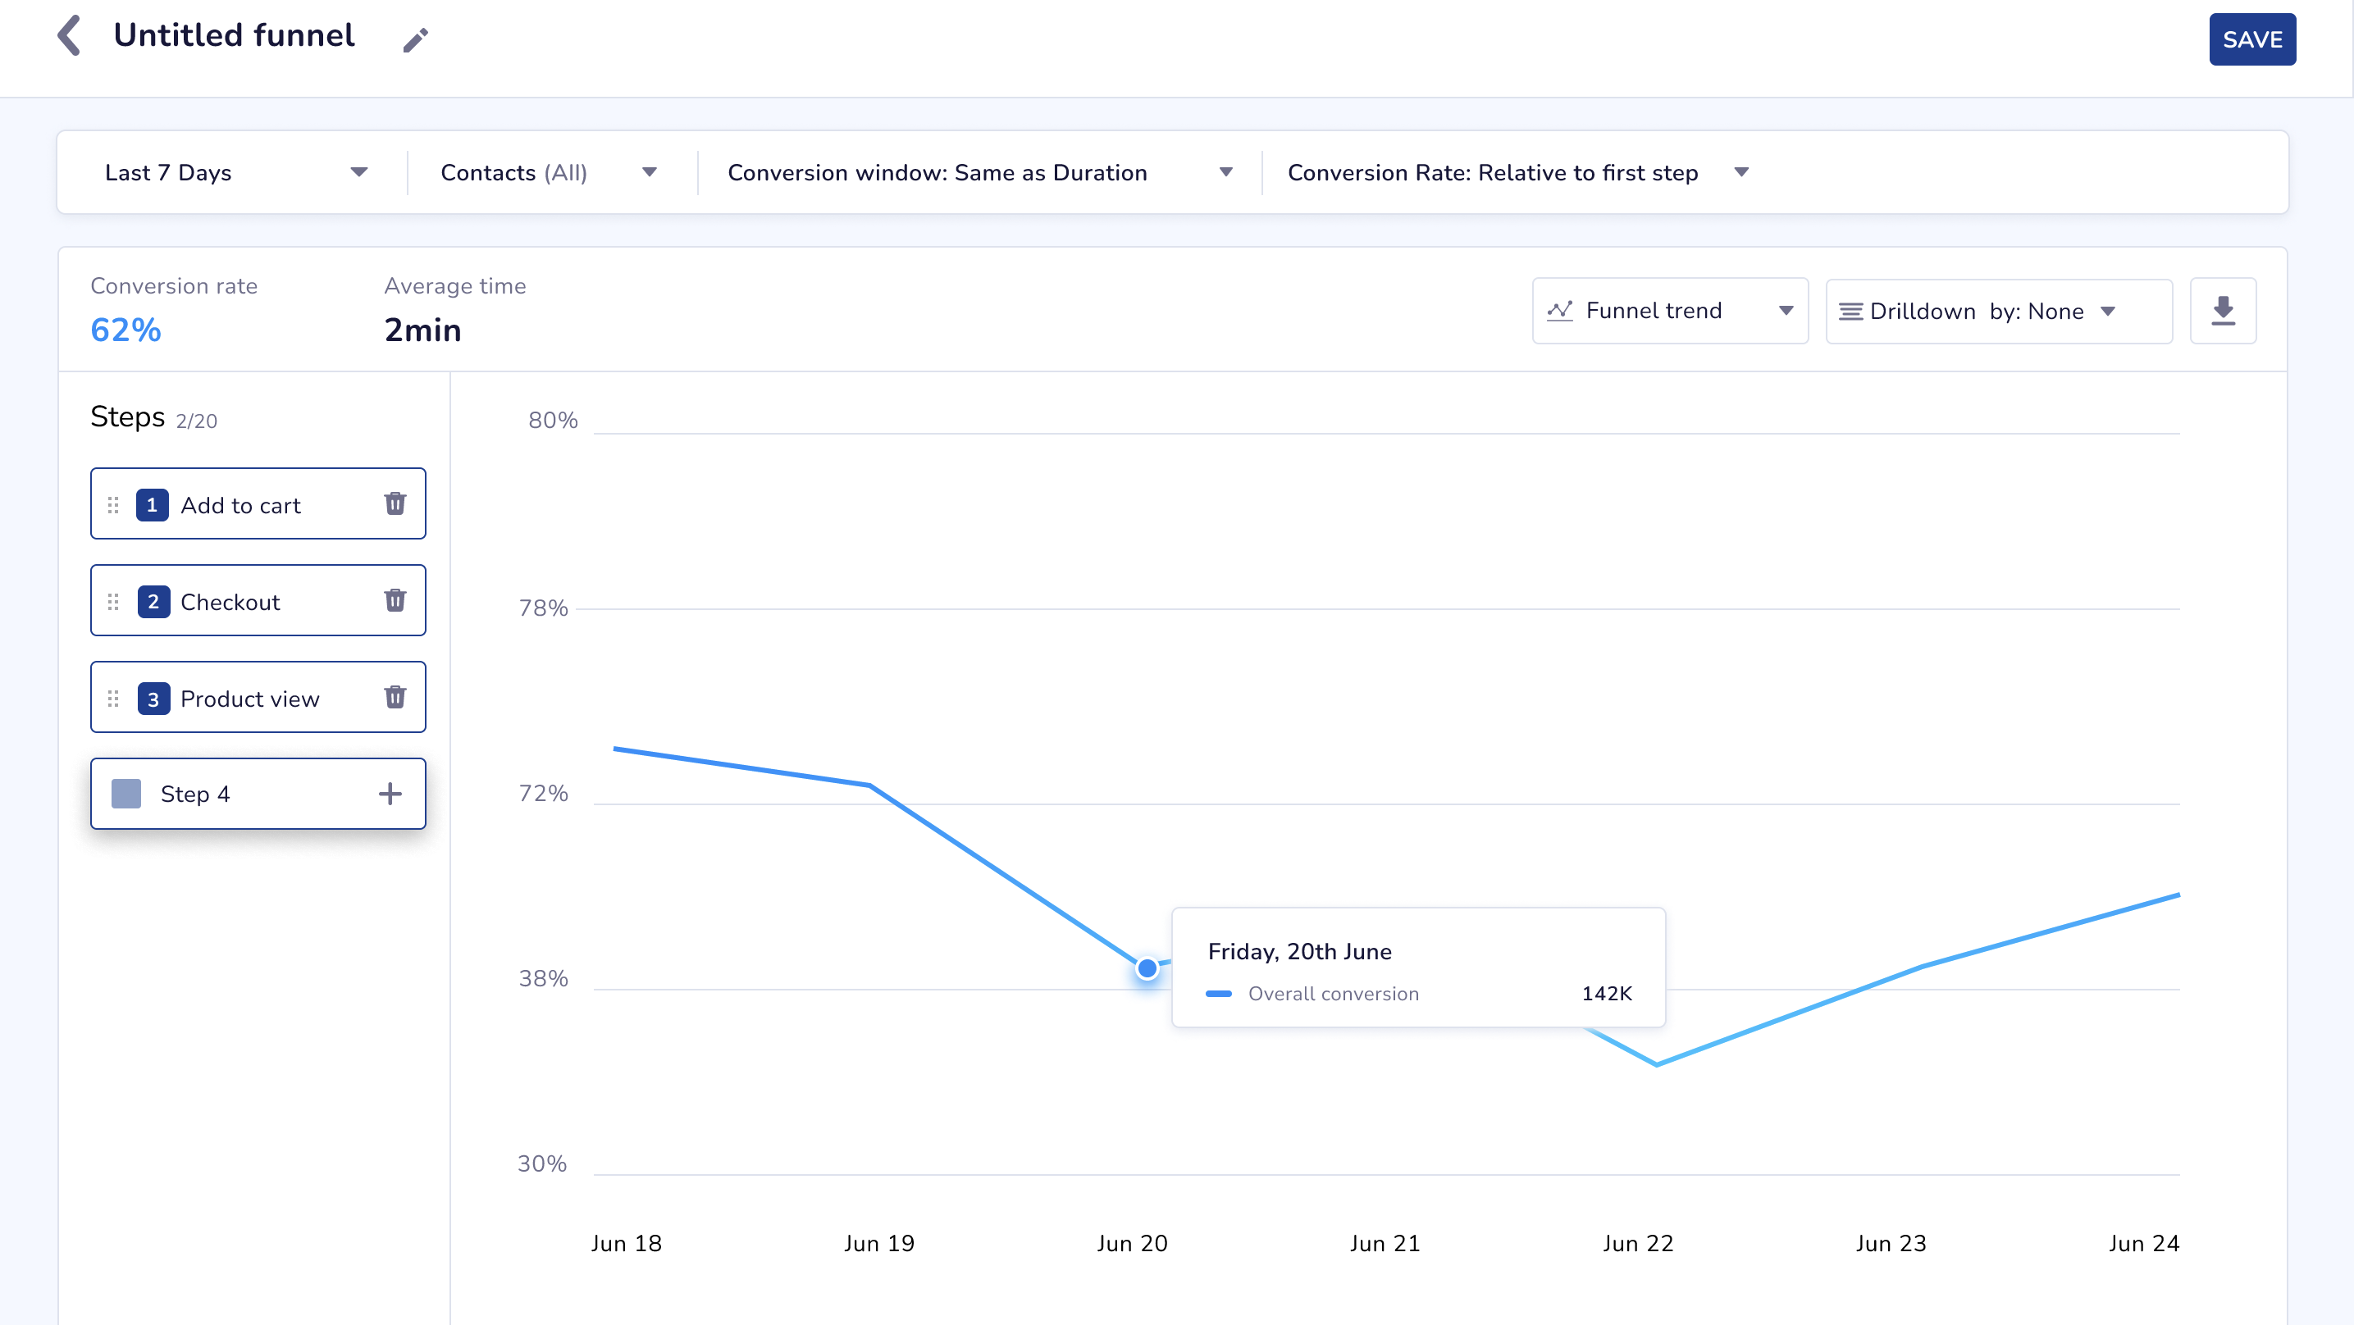Go back using the left chevron arrow
Image resolution: width=2354 pixels, height=1325 pixels.
[x=70, y=35]
